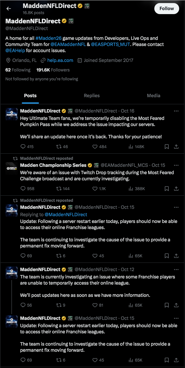Share the Pumpkin Pass post
This screenshot has height=368, width=185.
coord(176,147)
